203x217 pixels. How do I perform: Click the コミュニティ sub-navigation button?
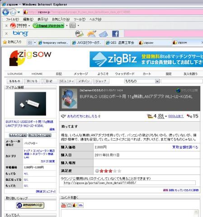click(66, 81)
